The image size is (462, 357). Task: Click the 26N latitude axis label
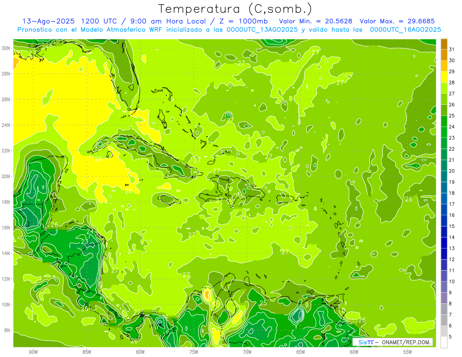[x=6, y=99]
